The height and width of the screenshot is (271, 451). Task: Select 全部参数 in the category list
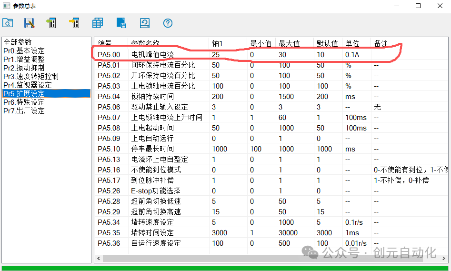18,42
